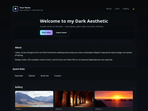The image size is (148, 111).
Task: Open the Photo 1 mountain thumbnail
Action: click(x=34, y=99)
